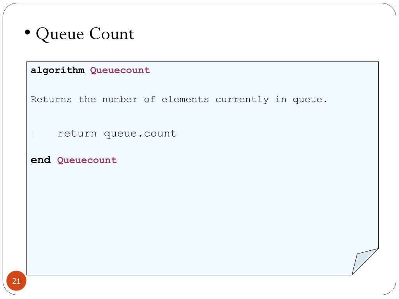Click the word Returns in the description
Image resolution: width=399 pixels, height=299 pixels.
[51, 99]
